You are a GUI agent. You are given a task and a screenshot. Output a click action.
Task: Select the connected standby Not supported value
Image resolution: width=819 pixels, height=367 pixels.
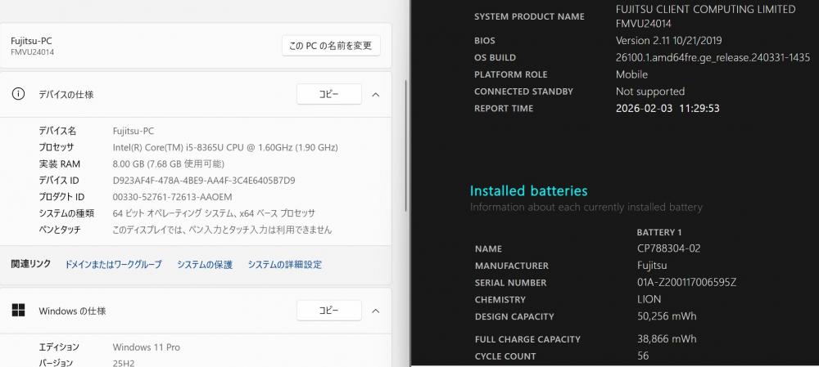649,92
